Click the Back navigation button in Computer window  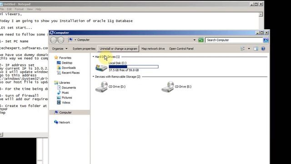coord(54,40)
